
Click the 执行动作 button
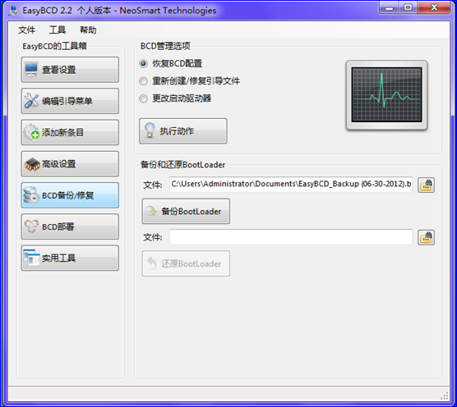(183, 131)
